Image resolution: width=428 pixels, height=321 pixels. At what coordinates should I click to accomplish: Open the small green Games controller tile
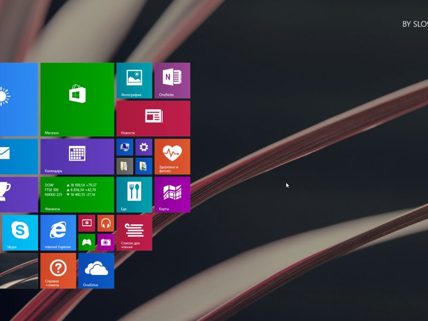(87, 242)
